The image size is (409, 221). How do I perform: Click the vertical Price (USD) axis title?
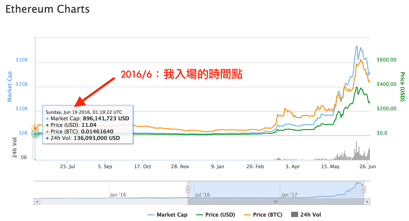[x=402, y=87]
